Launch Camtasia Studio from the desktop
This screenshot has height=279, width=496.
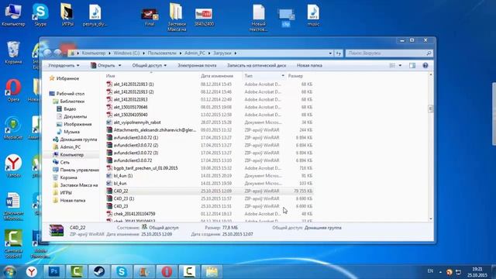tap(13, 243)
